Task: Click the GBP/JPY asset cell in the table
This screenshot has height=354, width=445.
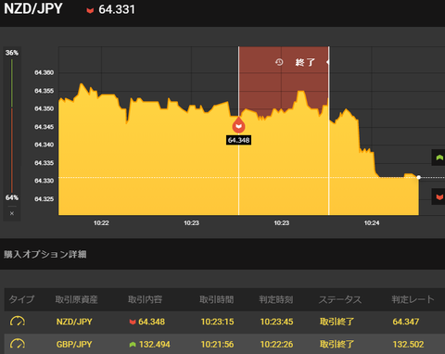Action: click(74, 345)
